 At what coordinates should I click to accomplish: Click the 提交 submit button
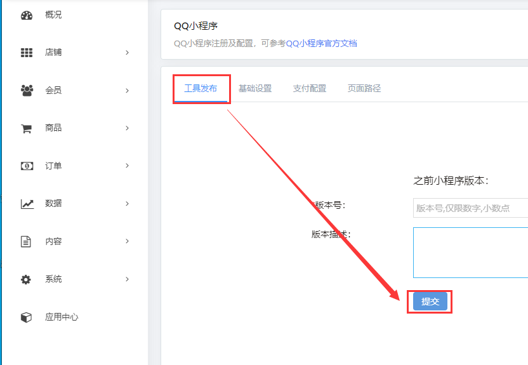point(430,302)
